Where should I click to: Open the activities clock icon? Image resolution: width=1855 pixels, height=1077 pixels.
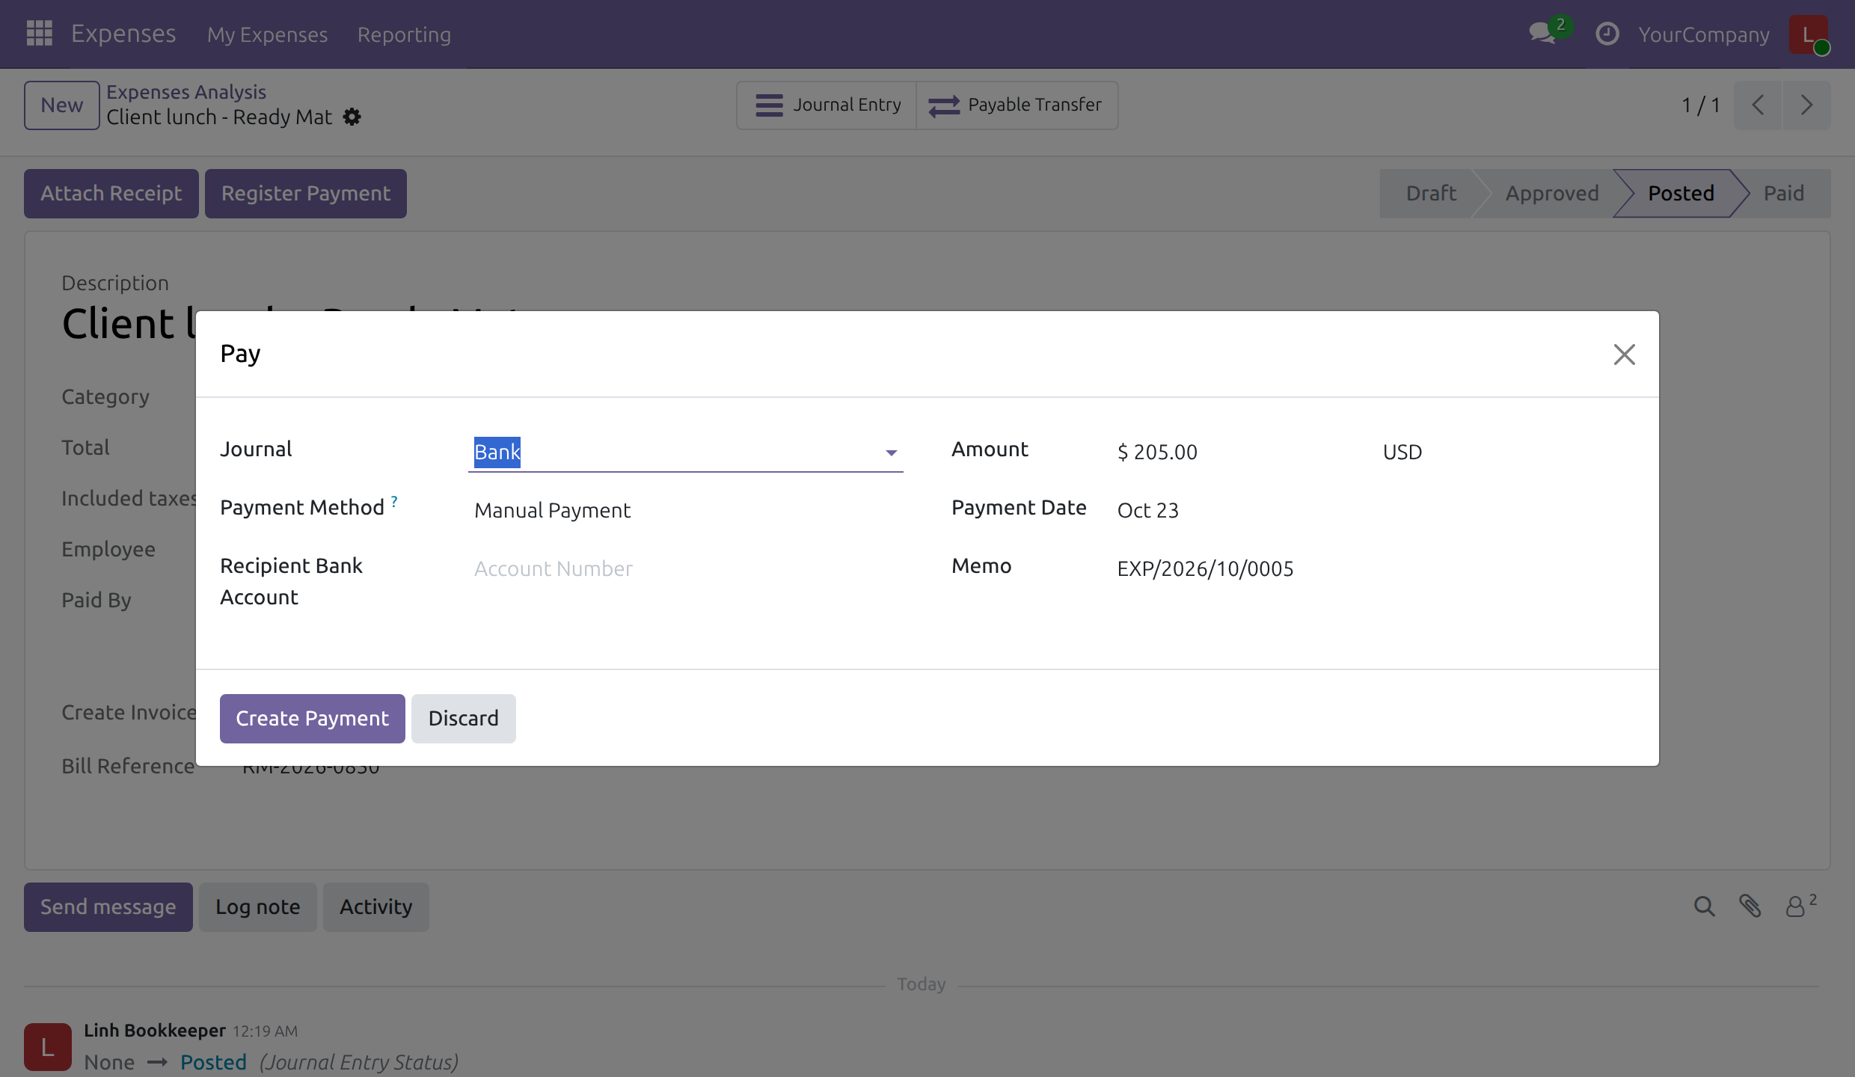coord(1607,34)
